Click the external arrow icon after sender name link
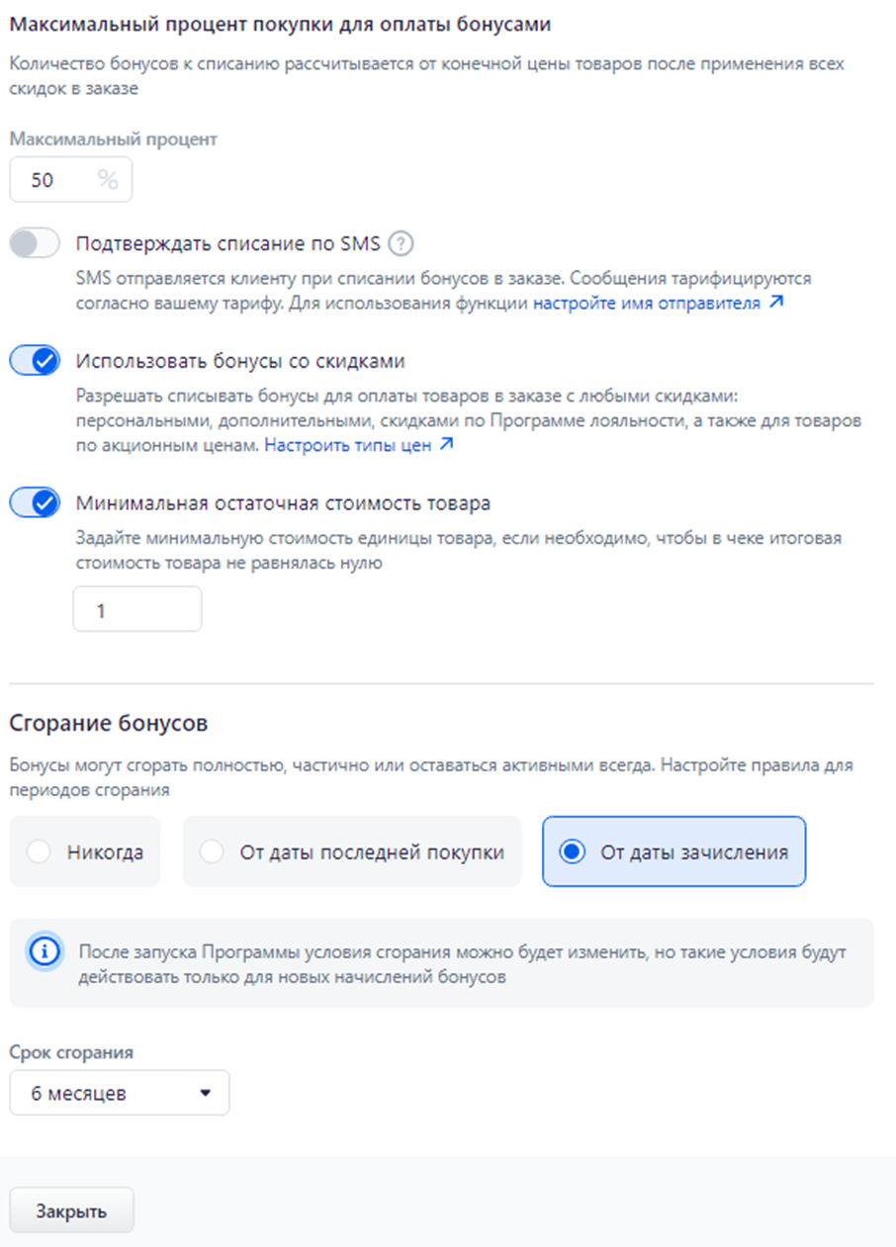Image resolution: width=896 pixels, height=1247 pixels. [x=775, y=303]
